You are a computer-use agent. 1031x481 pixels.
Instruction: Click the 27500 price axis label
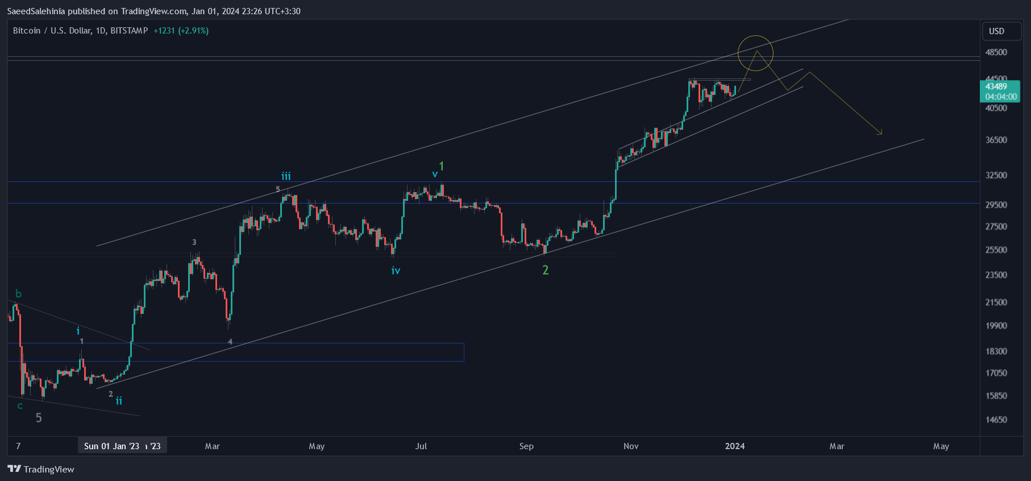996,226
